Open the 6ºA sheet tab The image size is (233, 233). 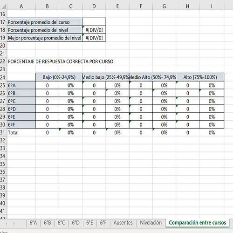coord(33,223)
